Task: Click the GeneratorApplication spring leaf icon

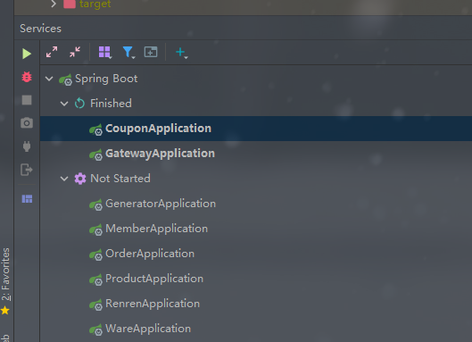Action: click(x=95, y=204)
